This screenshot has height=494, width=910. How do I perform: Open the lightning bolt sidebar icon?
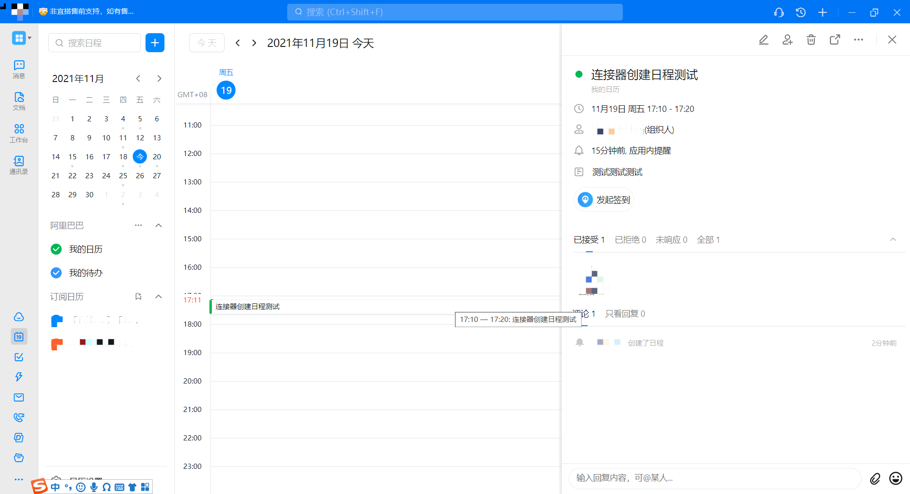point(19,377)
